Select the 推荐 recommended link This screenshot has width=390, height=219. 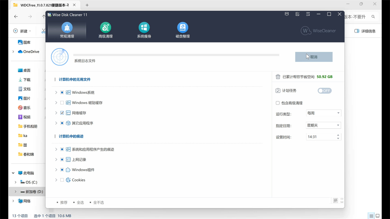[64, 203]
